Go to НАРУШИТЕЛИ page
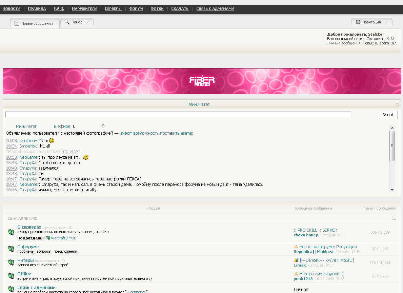 coord(84,8)
